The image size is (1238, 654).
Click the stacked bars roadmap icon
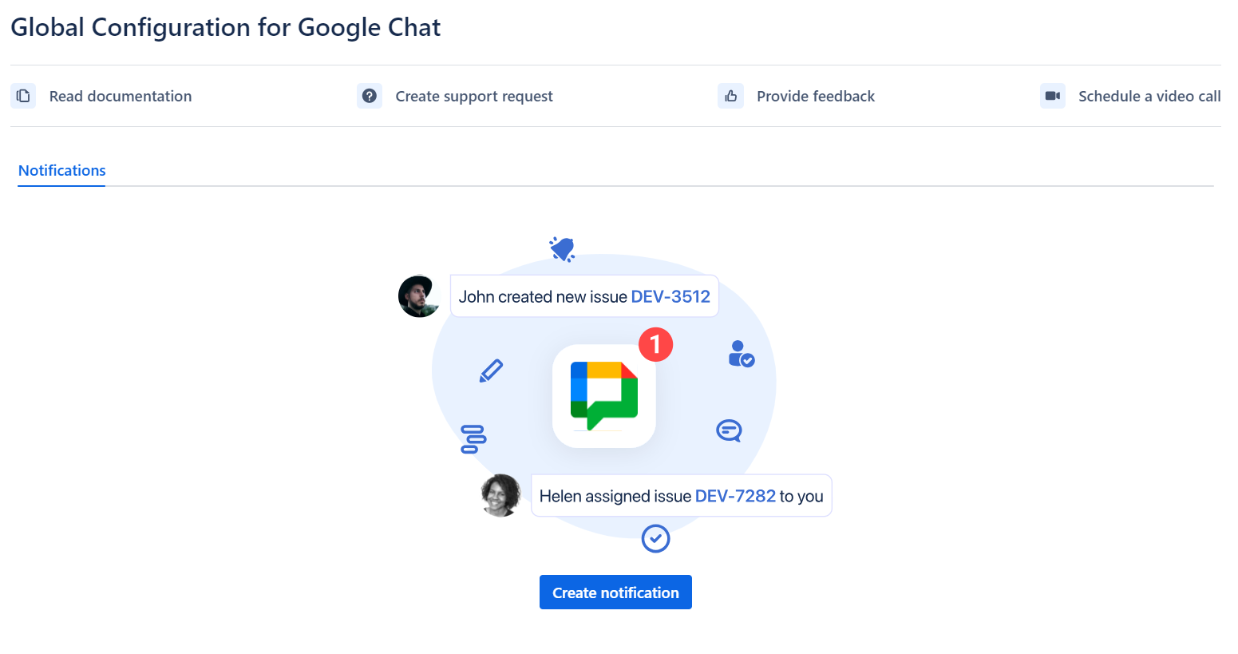(x=473, y=439)
